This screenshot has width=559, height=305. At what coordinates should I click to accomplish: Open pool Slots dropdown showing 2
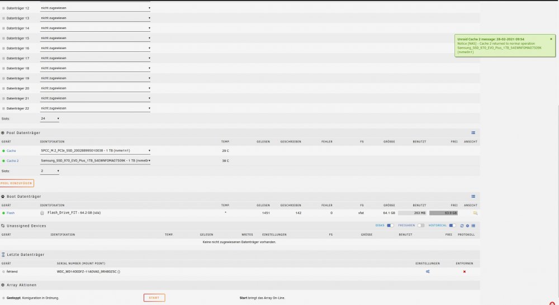point(50,171)
